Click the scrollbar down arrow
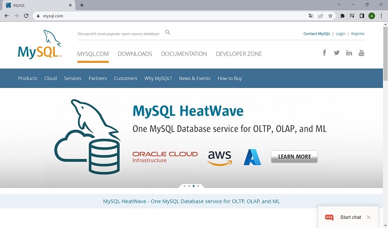The width and height of the screenshot is (388, 228). pos(385,226)
